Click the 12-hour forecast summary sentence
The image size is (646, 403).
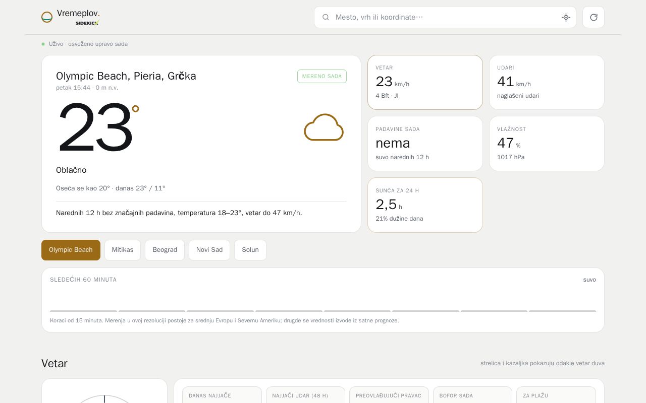pos(179,213)
